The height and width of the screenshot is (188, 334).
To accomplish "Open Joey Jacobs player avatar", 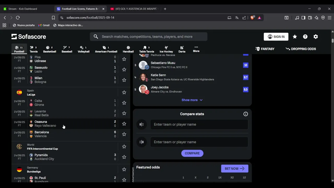I will pos(143,89).
